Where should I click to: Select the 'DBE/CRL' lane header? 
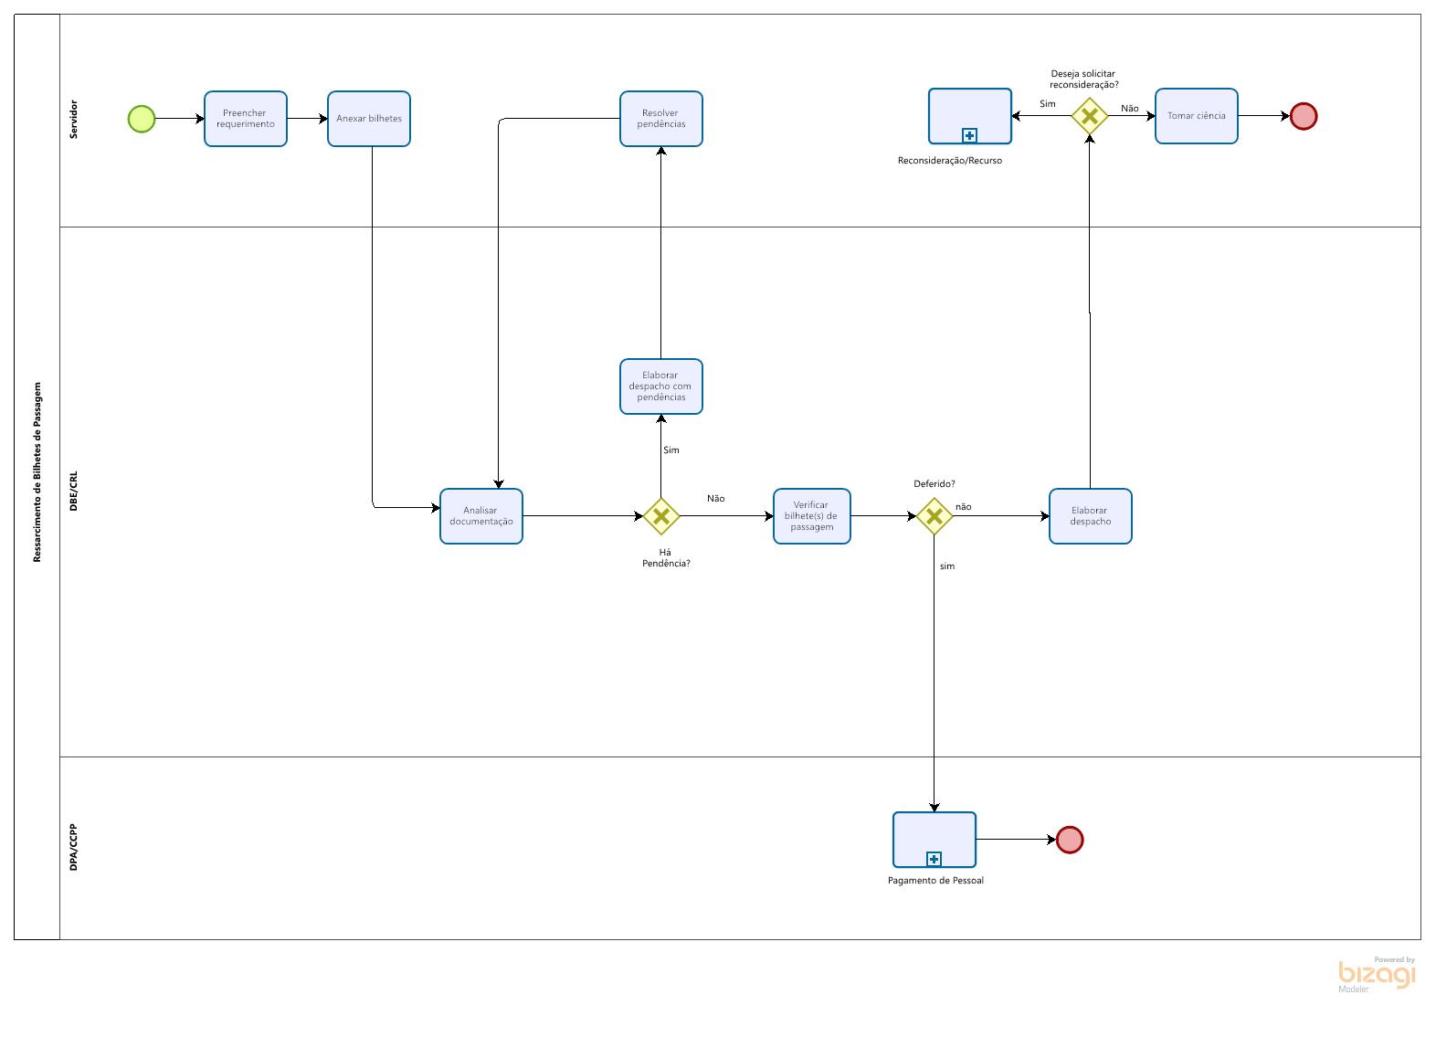pyautogui.click(x=74, y=492)
